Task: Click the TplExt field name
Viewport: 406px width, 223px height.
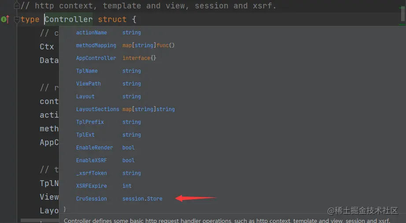Action: (x=85, y=135)
